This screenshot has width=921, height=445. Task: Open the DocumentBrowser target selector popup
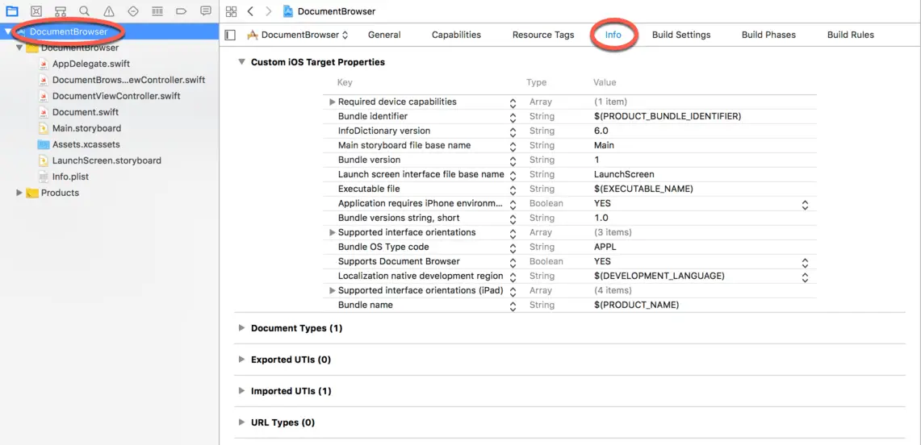tap(298, 35)
